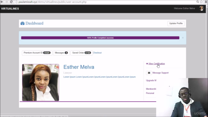The height and width of the screenshot is (117, 208).
Task: Click the Update Profile button
Action: 176,23
